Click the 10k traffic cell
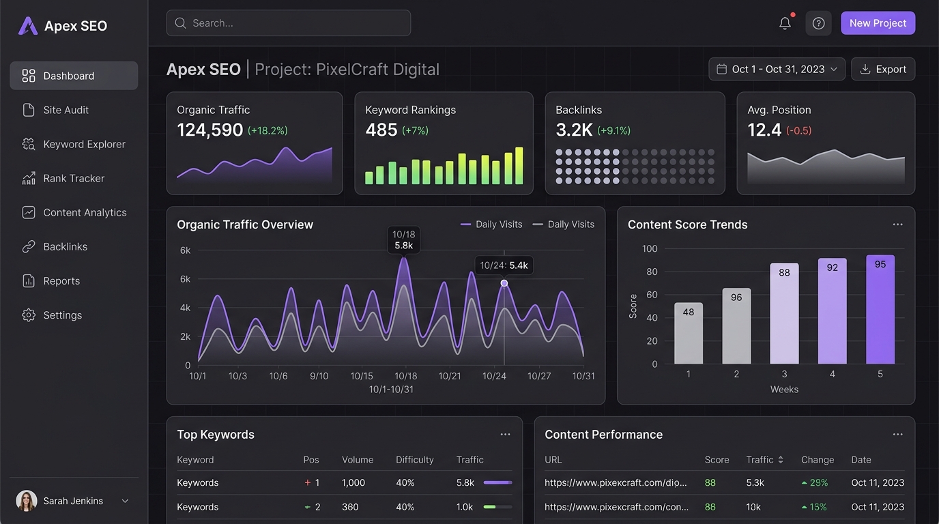This screenshot has width=939, height=524. click(753, 507)
